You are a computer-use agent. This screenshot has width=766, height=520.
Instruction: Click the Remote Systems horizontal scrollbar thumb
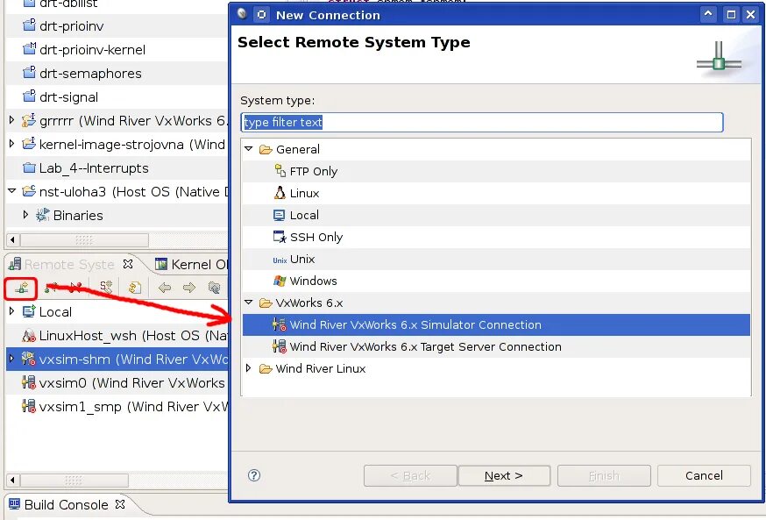point(74,480)
